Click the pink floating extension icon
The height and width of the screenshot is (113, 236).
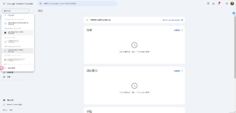[x=2, y=68]
